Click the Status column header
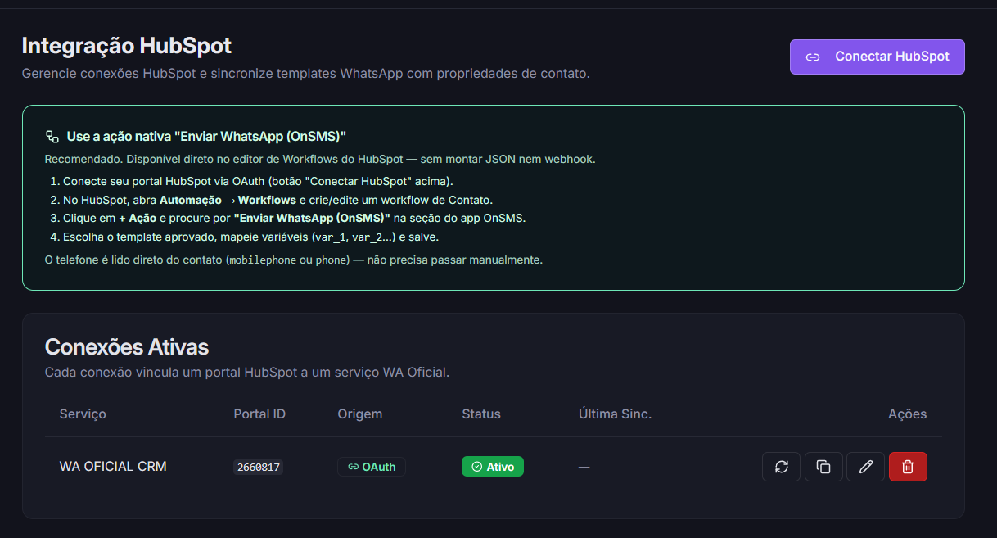This screenshot has height=538, width=997. coord(480,414)
